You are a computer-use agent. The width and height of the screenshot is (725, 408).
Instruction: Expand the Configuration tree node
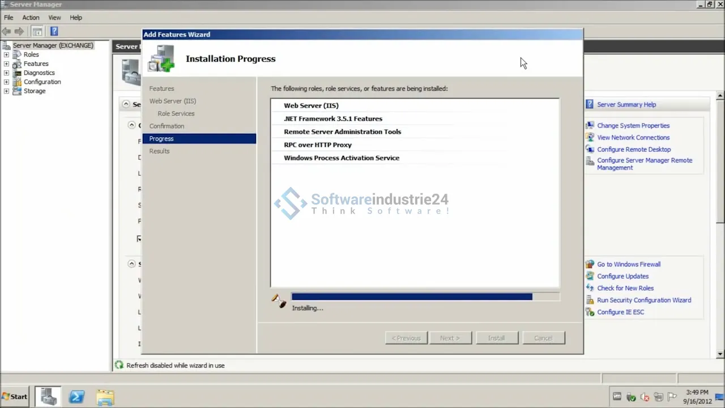coord(6,82)
